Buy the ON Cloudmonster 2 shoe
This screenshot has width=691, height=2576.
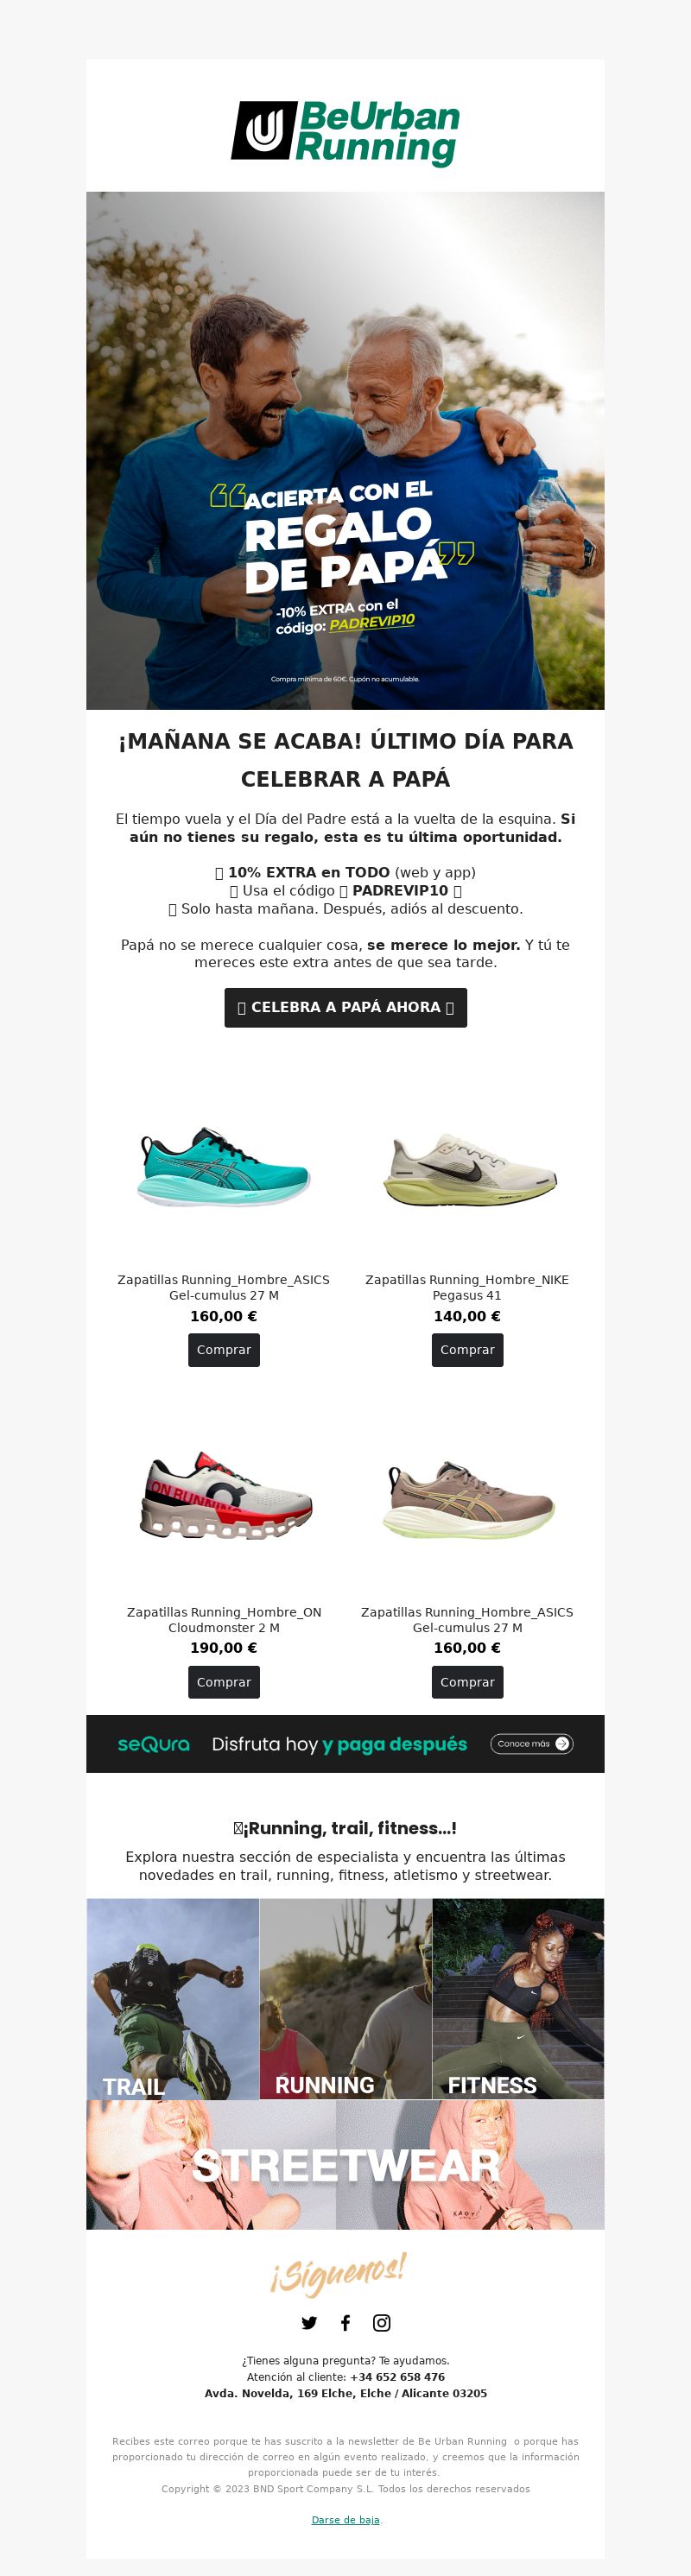pyautogui.click(x=224, y=1682)
